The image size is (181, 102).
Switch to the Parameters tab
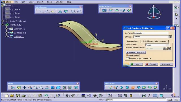(x=133, y=41)
